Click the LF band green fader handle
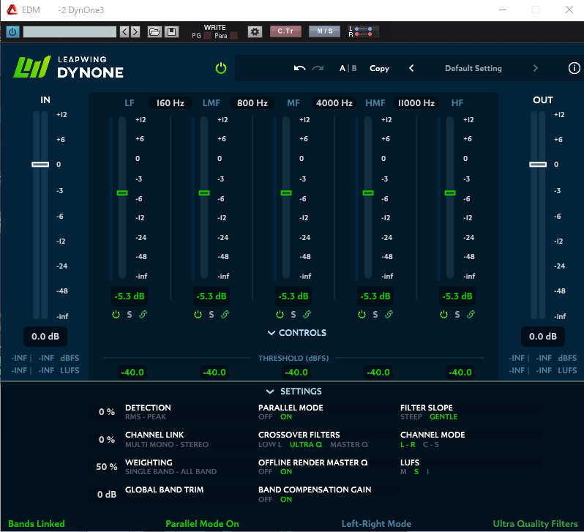The height and width of the screenshot is (532, 584). (x=122, y=193)
